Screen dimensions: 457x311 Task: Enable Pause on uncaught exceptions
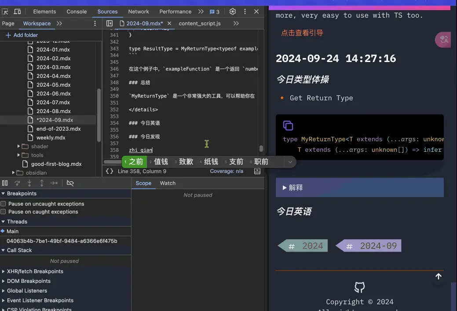[x=4, y=204]
